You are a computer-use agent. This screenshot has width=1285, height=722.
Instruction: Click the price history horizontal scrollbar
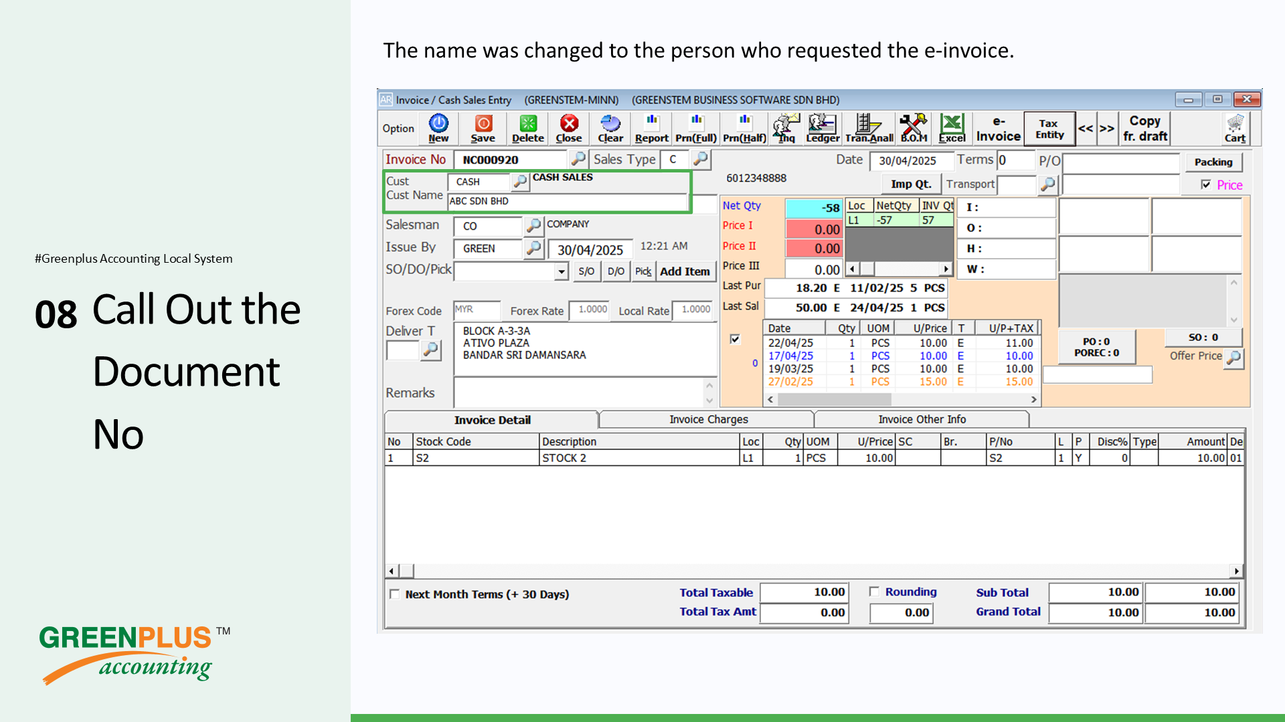(902, 399)
